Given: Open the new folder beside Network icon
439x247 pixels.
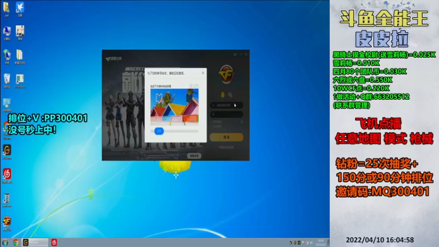Looking at the screenshot, I should (20, 57).
